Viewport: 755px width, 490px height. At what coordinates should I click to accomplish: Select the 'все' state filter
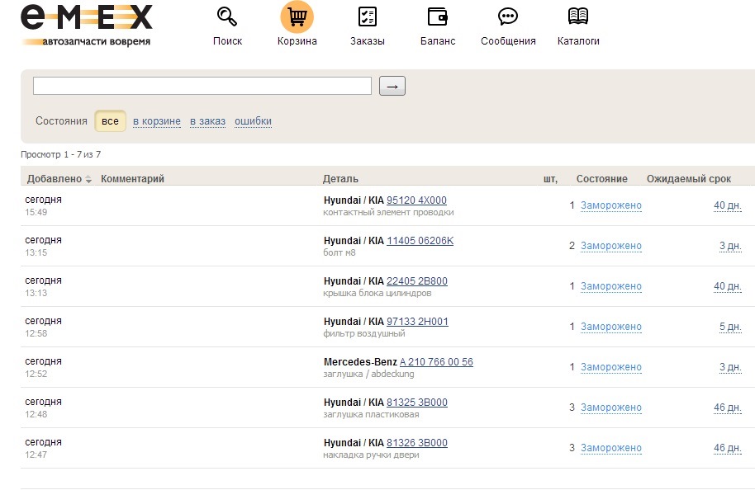110,121
